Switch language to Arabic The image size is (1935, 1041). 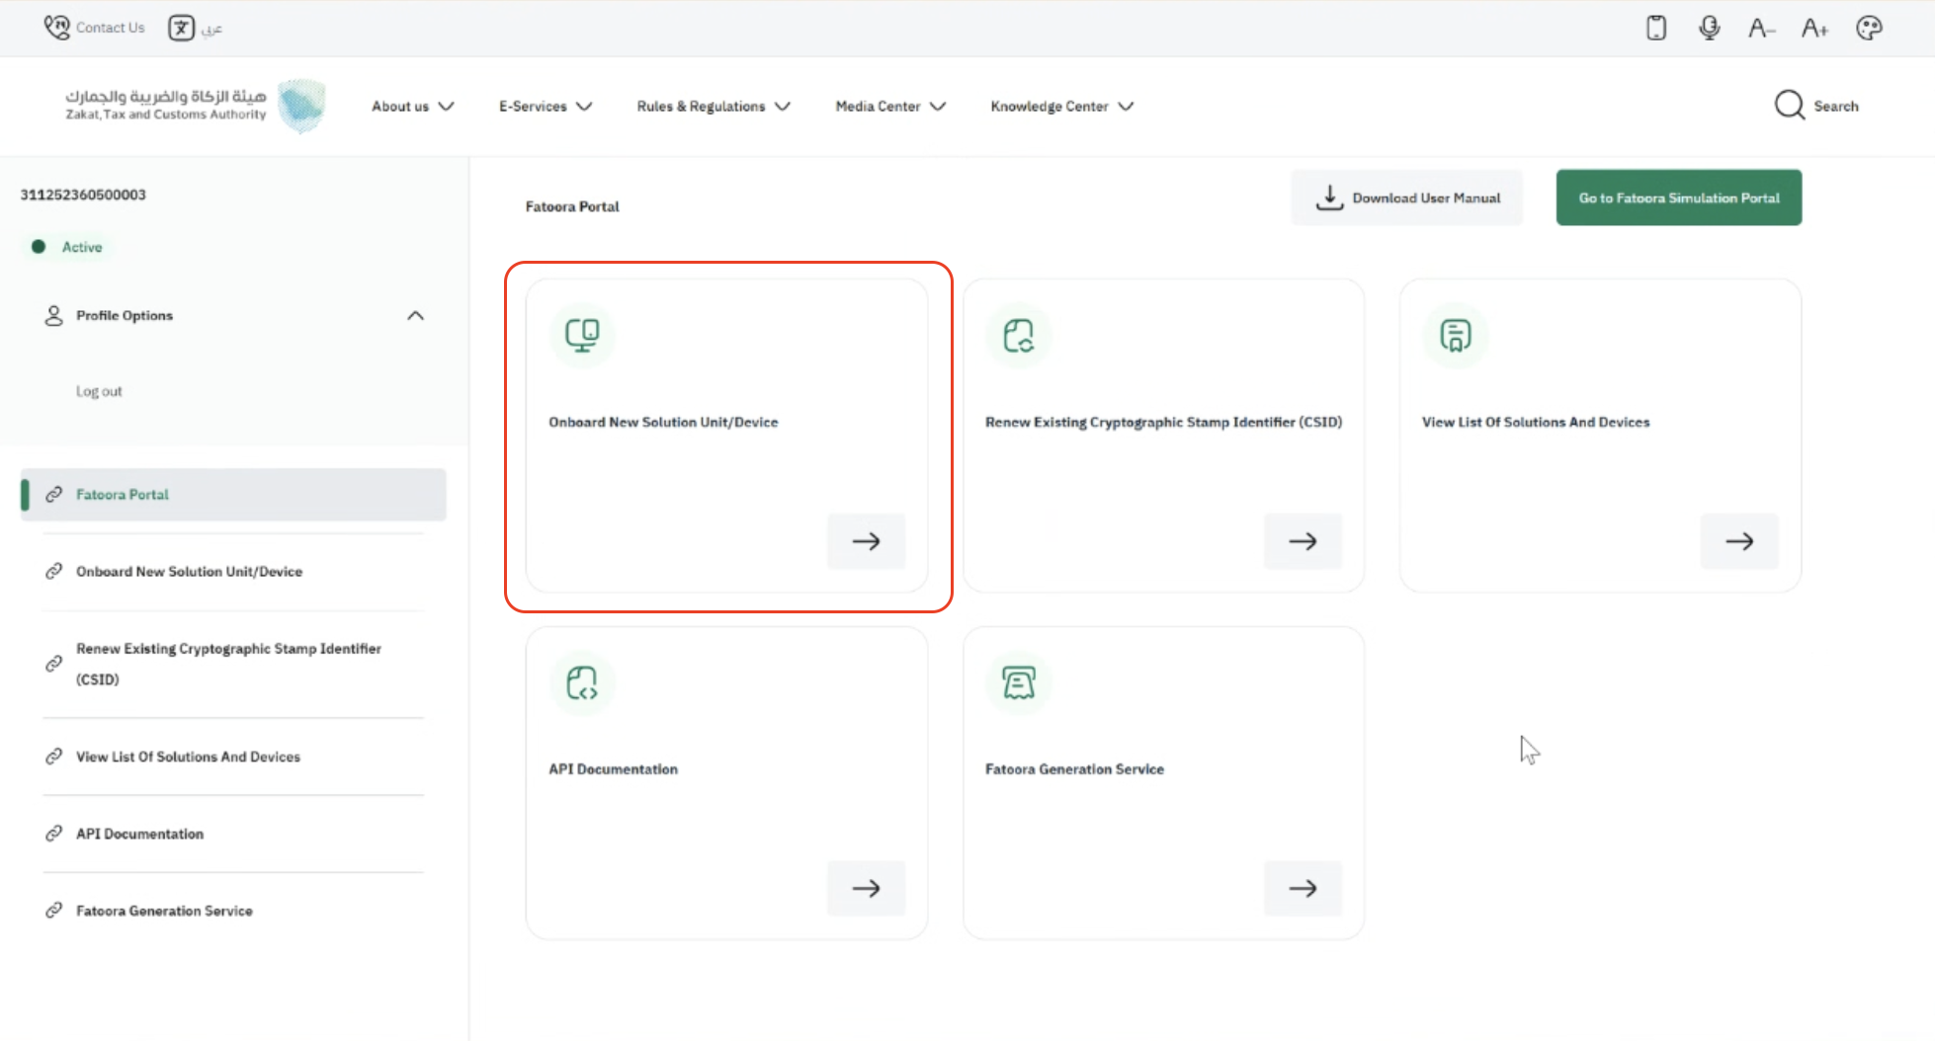[x=195, y=28]
